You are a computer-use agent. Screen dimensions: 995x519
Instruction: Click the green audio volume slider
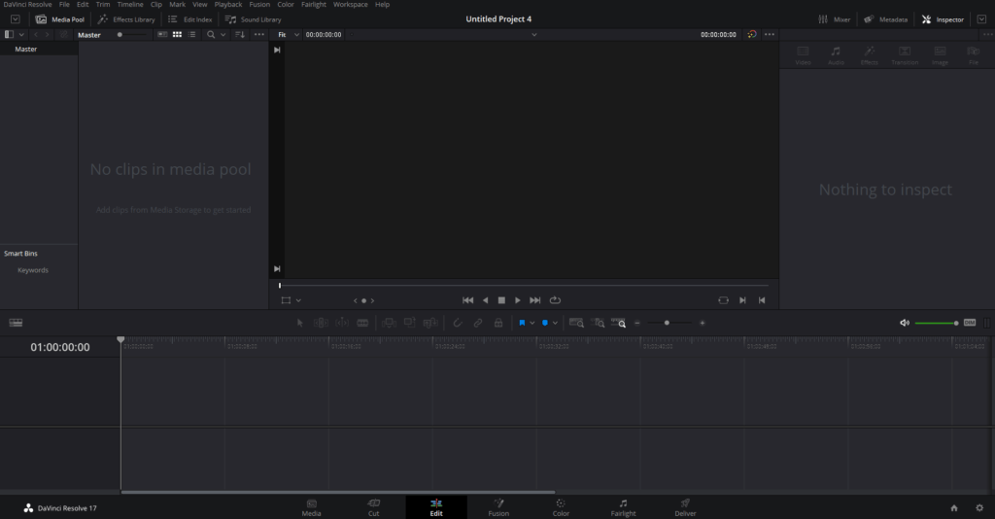point(935,323)
